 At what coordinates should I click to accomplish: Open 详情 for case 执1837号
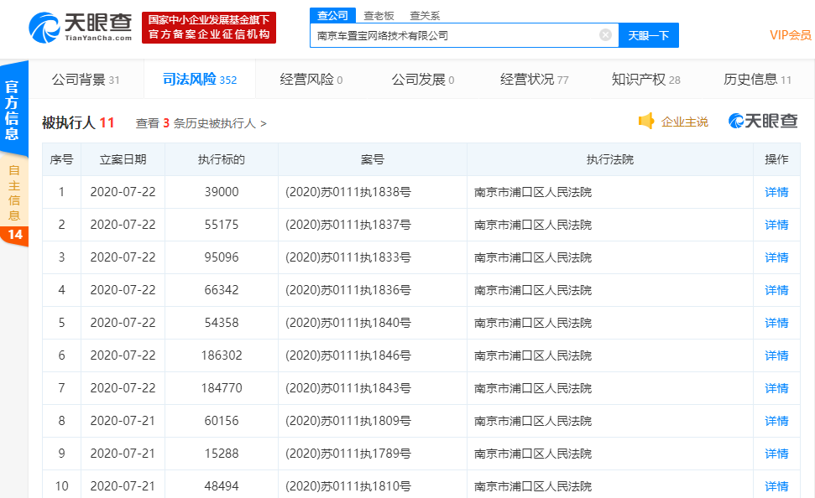pyautogui.click(x=776, y=225)
